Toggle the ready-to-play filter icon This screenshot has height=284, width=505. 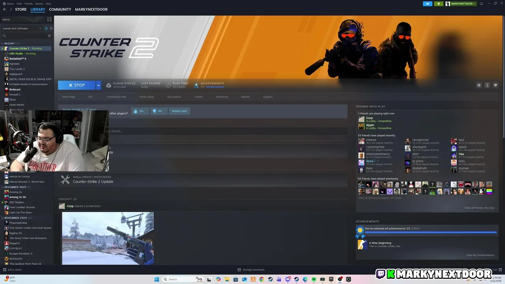pyautogui.click(x=50, y=28)
